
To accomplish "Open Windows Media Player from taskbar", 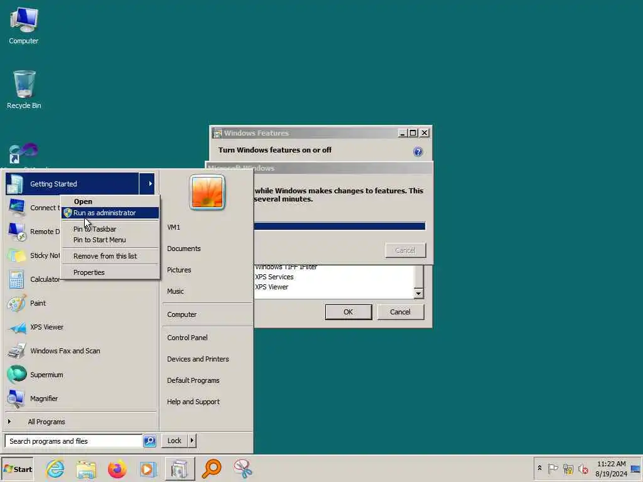I will [148, 469].
